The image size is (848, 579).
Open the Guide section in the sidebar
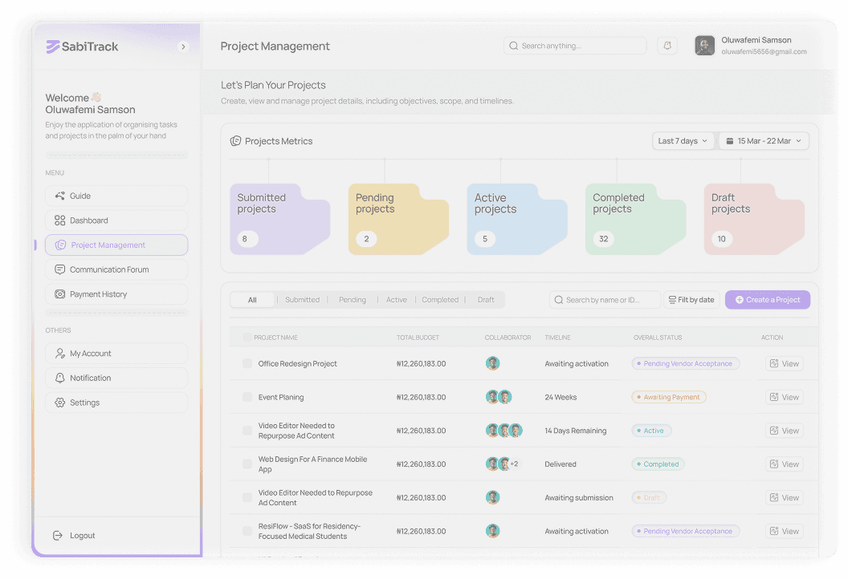[x=59, y=196]
